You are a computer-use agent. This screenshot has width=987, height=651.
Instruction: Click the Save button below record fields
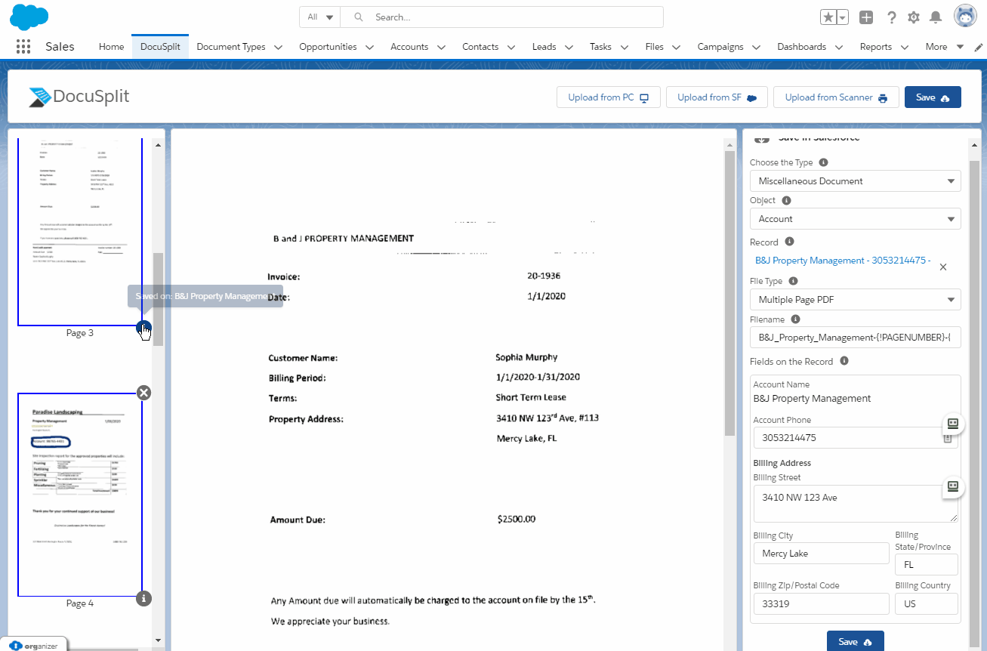point(855,641)
